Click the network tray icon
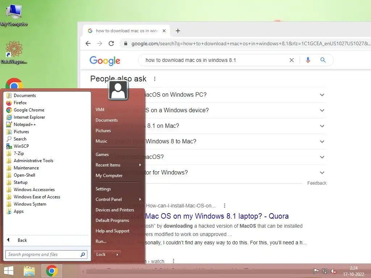The height and width of the screenshot is (278, 371). pos(325,271)
